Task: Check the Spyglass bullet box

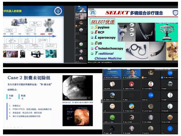Action: (x=92, y=28)
